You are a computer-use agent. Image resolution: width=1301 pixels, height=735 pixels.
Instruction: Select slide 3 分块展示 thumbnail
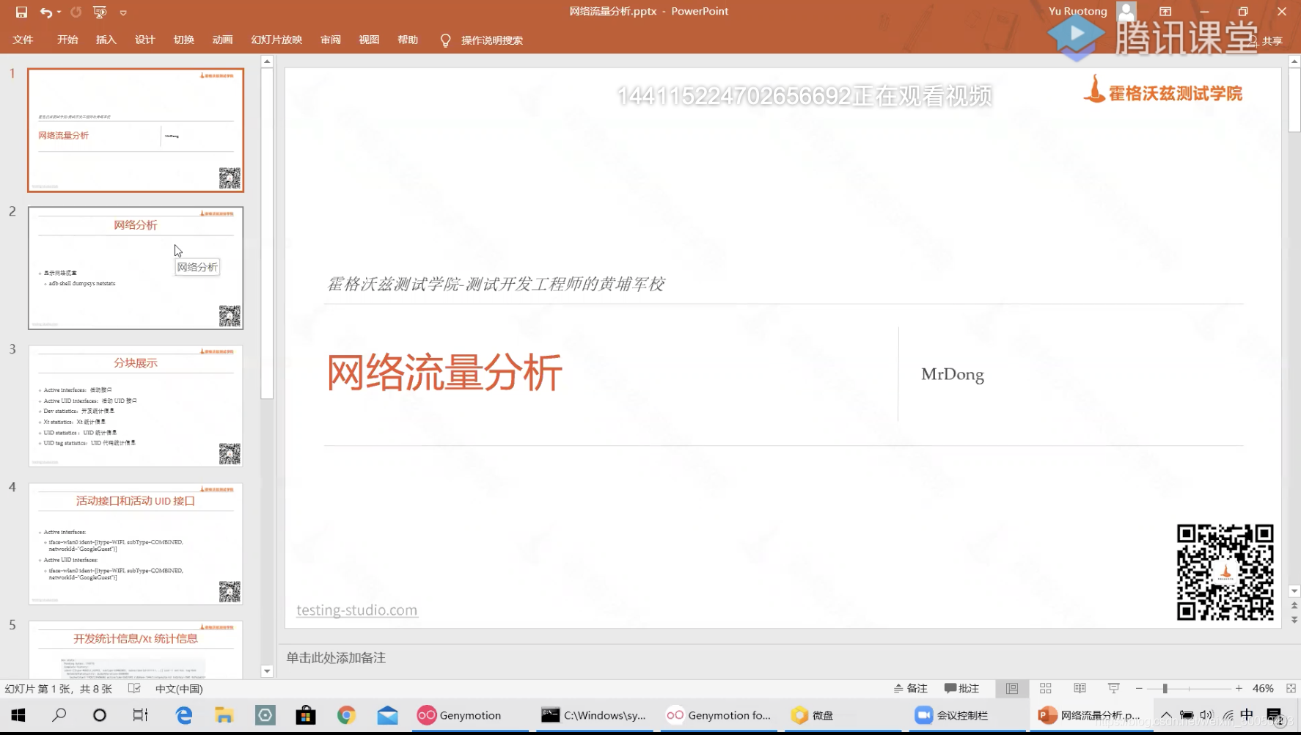(136, 406)
